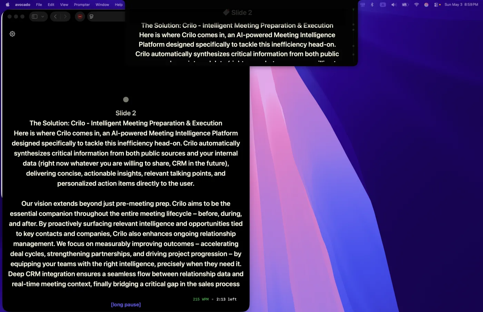Open the sidebar layout dropdown chevron
The image size is (483, 312).
point(43,17)
